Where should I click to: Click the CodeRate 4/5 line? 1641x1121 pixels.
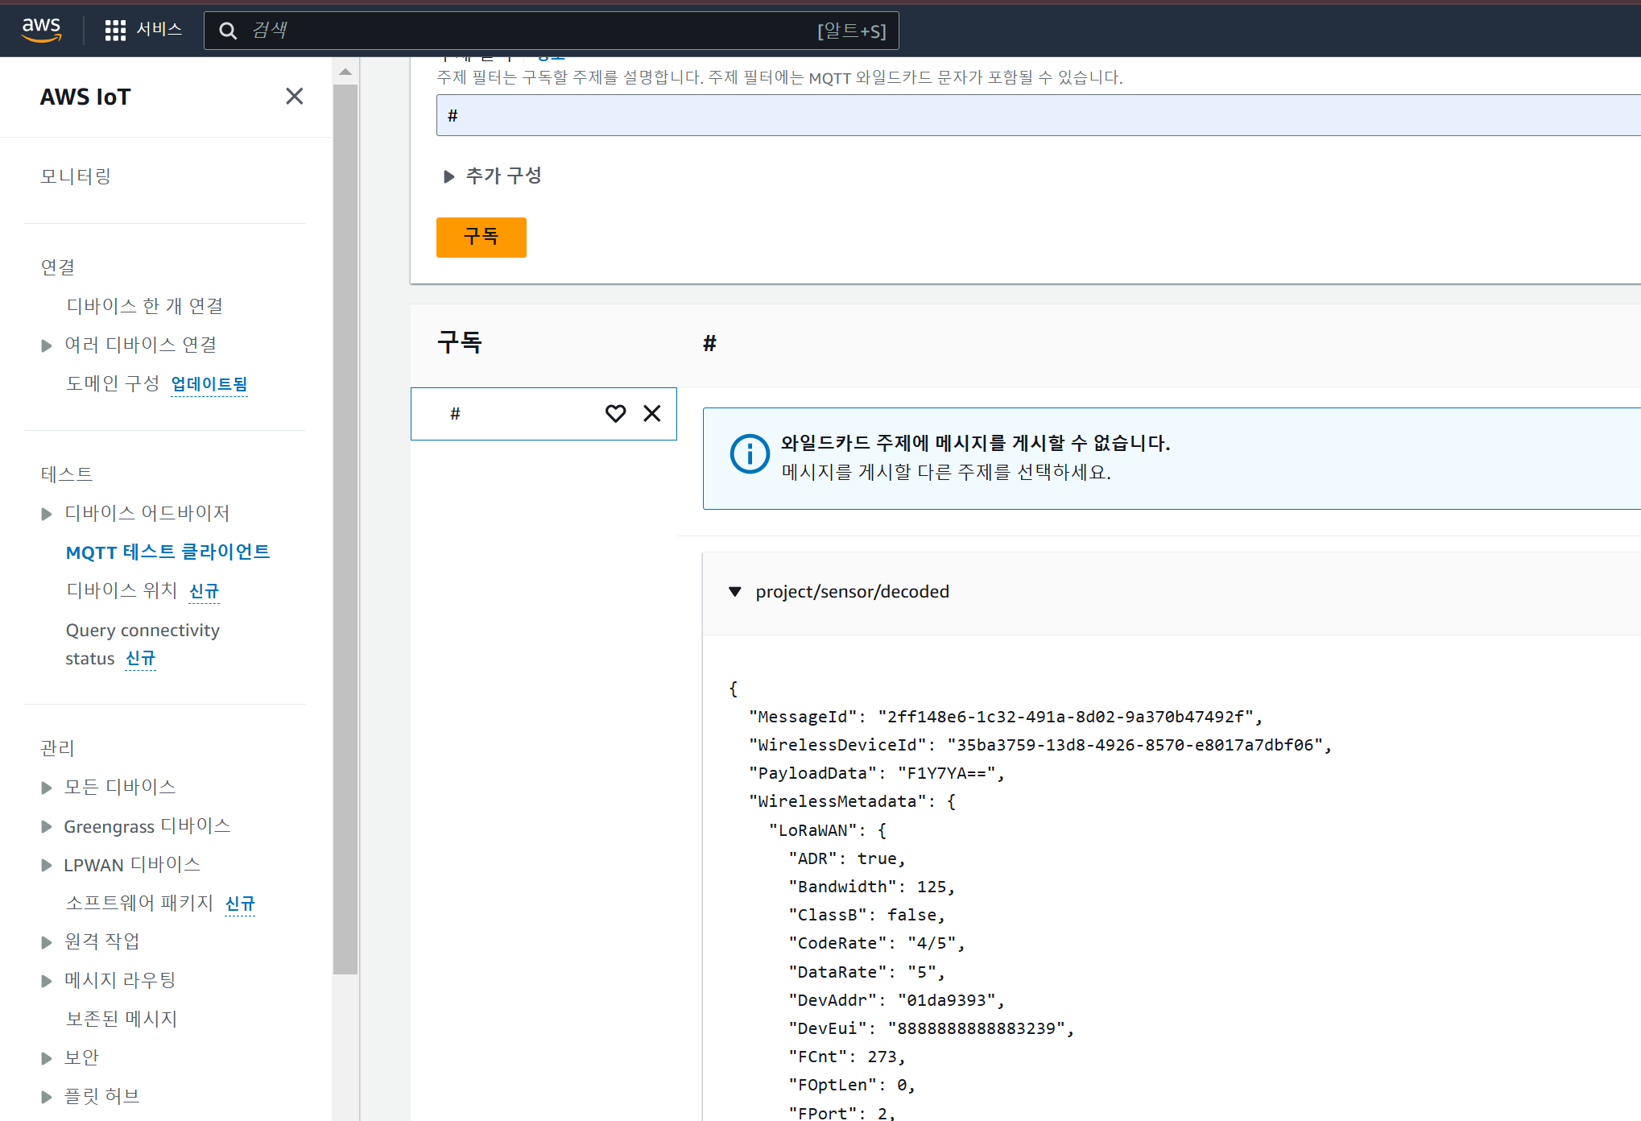coord(877,943)
